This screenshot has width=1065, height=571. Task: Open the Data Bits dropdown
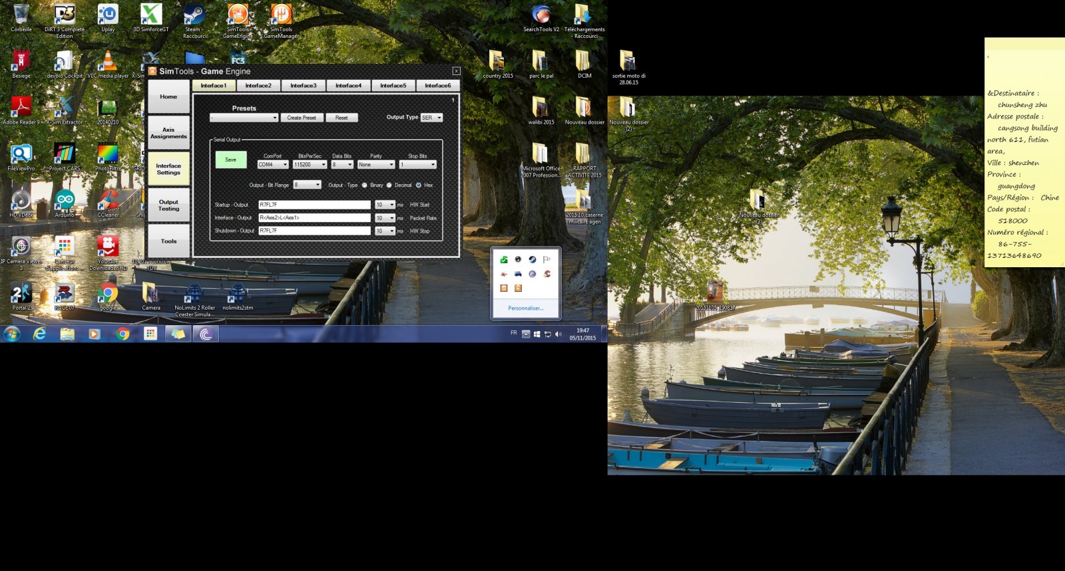(x=342, y=165)
